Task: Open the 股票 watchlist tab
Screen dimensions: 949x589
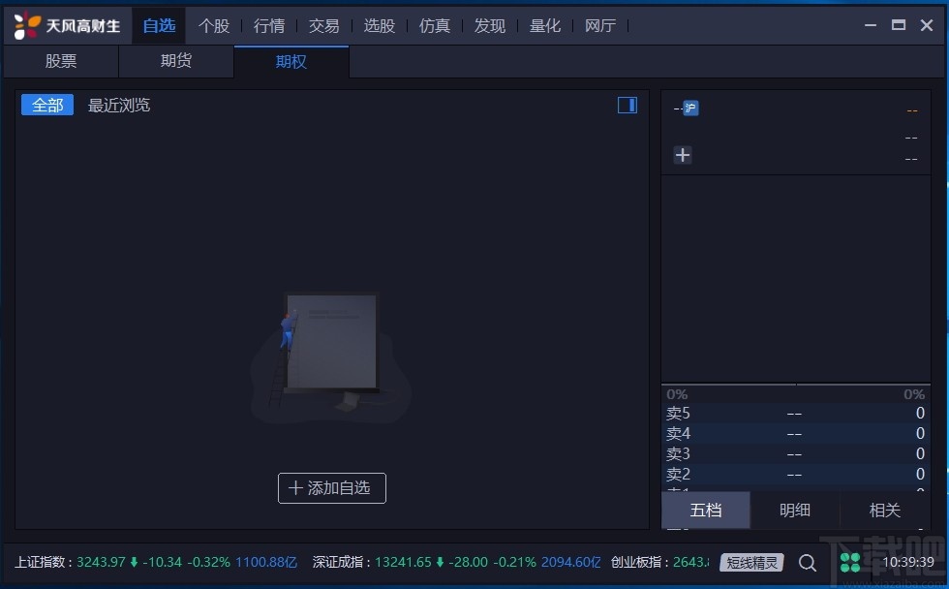Action: click(x=60, y=60)
